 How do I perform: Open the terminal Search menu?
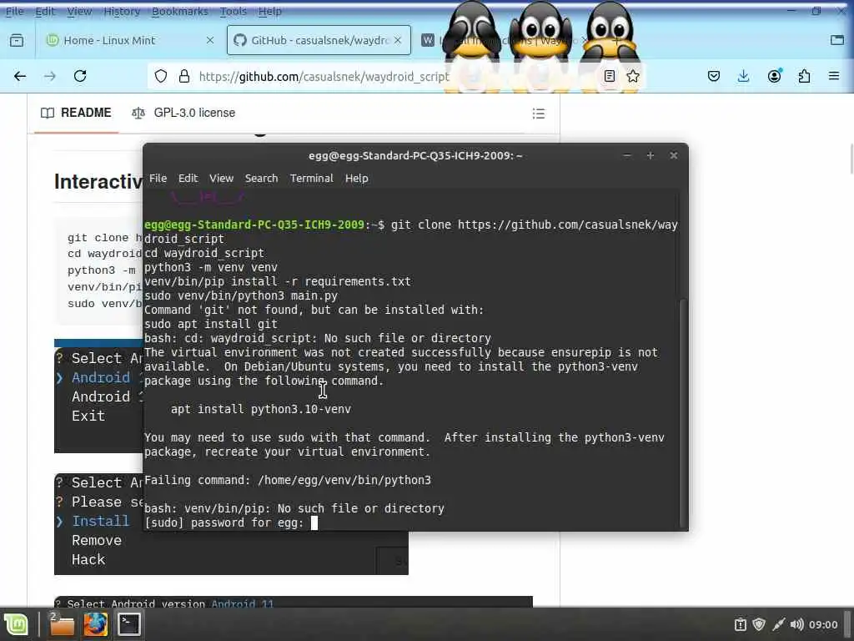[x=261, y=179]
